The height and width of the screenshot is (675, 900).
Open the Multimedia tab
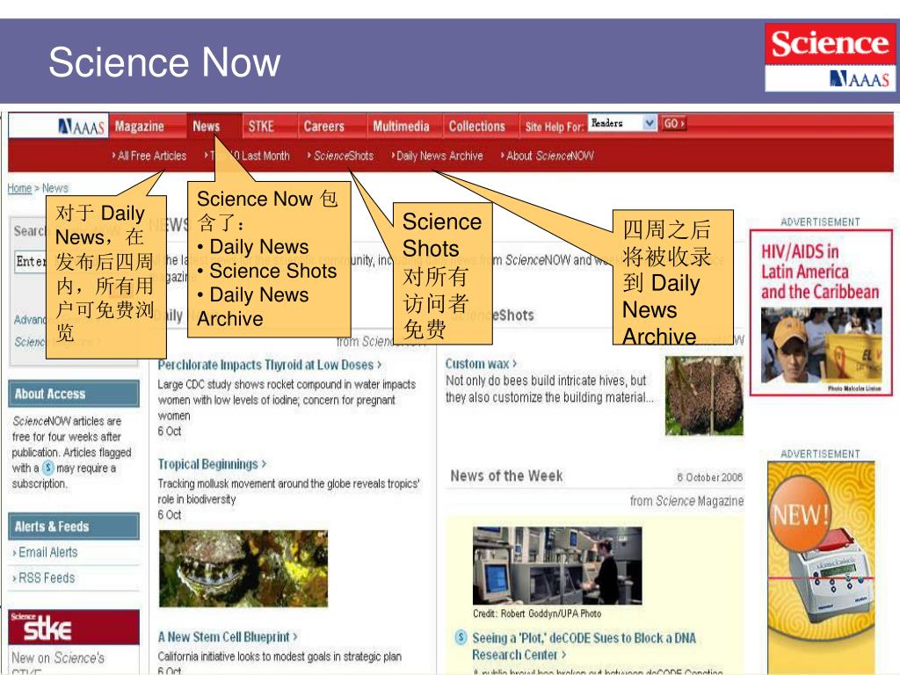(401, 127)
